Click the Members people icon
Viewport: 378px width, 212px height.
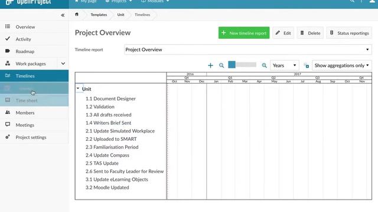point(8,112)
